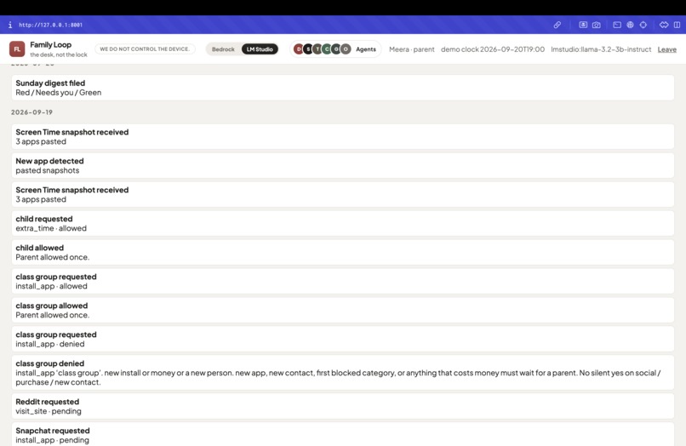Image resolution: width=686 pixels, height=446 pixels.
Task: Click the dark G agent avatar
Action: [336, 49]
